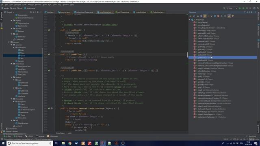Open the Navigate menu
Image resolution: width=260 pixels, height=146 pixels.
pos(17,4)
